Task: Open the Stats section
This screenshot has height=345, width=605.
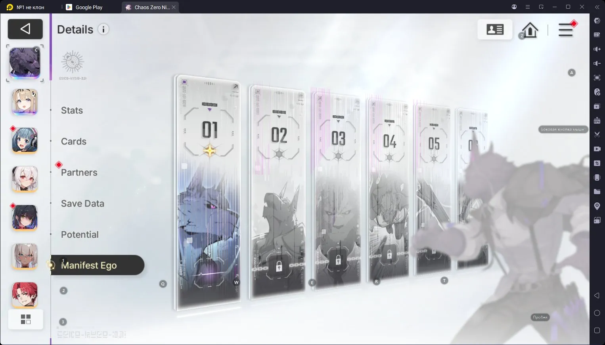Action: point(72,111)
